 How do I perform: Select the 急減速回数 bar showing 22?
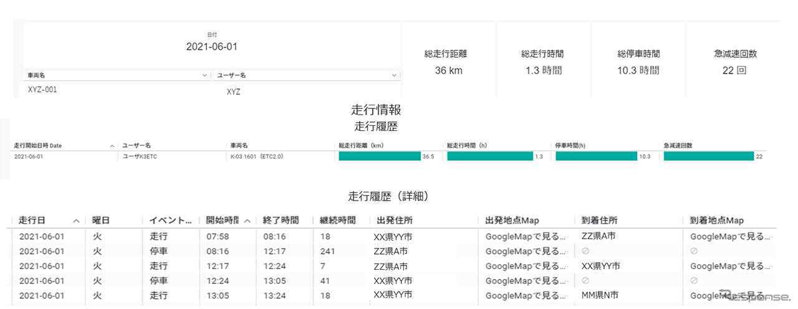[708, 156]
